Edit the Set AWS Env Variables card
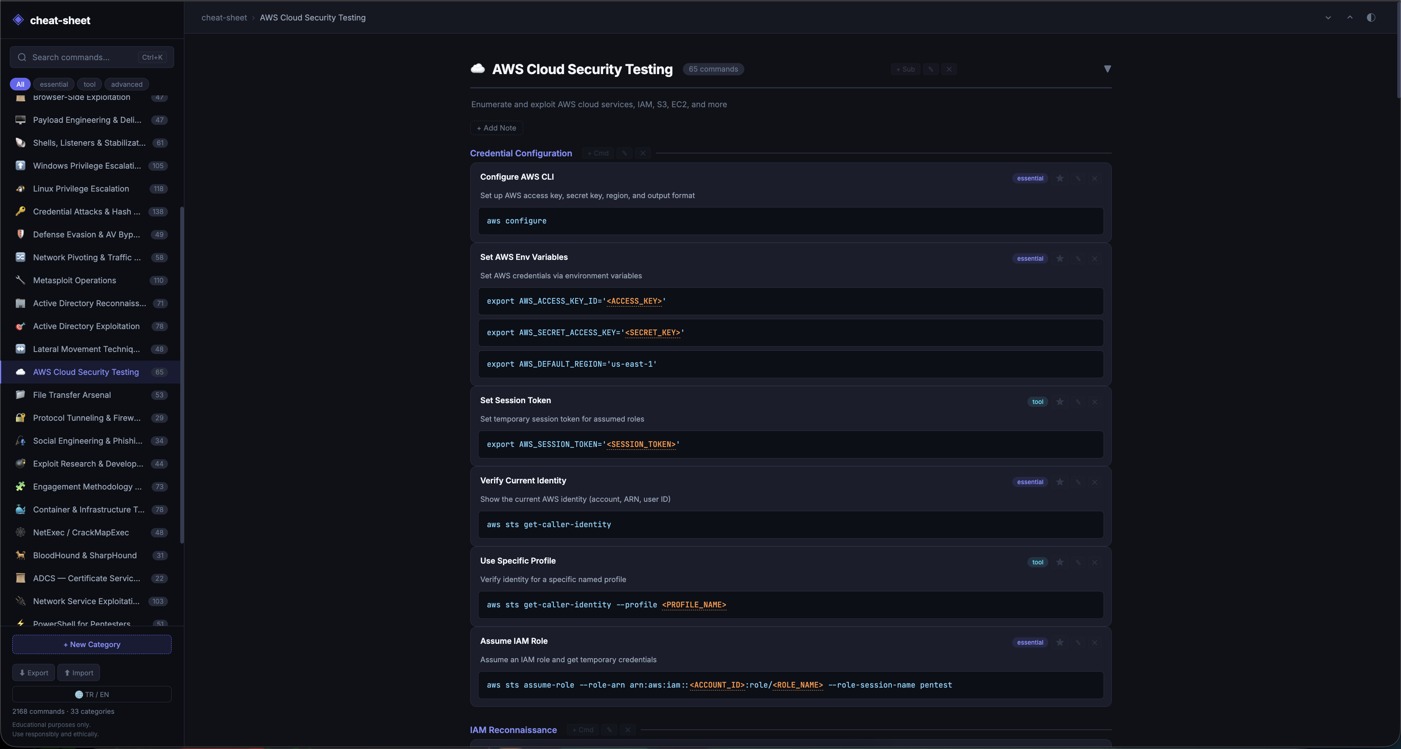This screenshot has width=1401, height=749. coord(1077,259)
